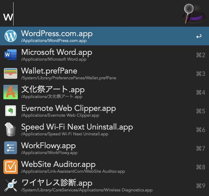This screenshot has height=196, width=209.
Task: Click path '/Applications/Speed Wi-Fi Next Uninstall.app'
Action: tap(65, 134)
